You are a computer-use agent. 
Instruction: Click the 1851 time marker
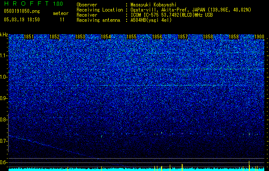coord(29,37)
